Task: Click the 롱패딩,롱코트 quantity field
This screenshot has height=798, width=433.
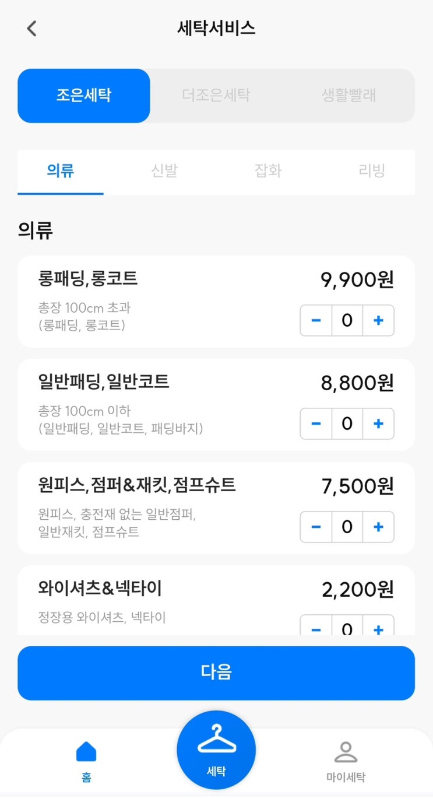Action: pos(347,320)
